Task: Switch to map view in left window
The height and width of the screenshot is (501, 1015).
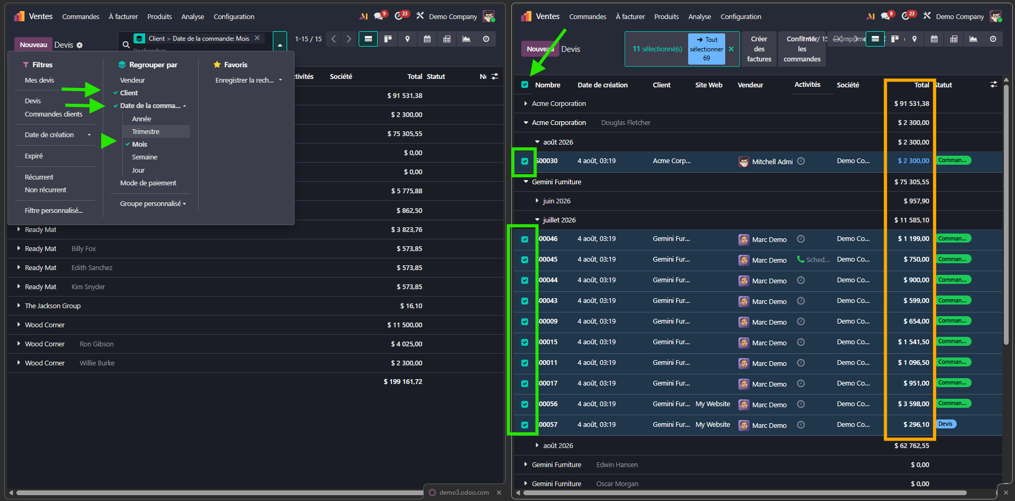Action: coord(407,39)
